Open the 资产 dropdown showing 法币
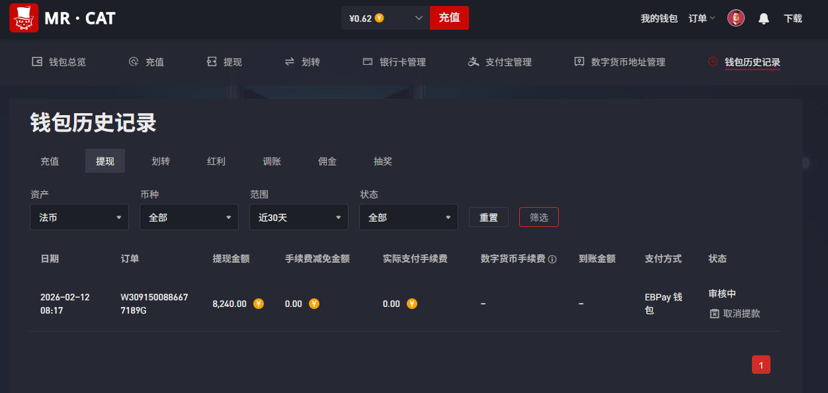 [x=79, y=217]
